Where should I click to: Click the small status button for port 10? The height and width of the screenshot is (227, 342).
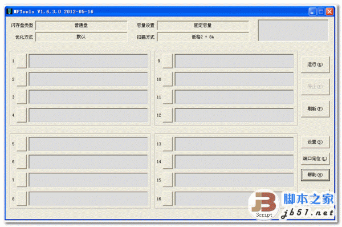pos(168,79)
